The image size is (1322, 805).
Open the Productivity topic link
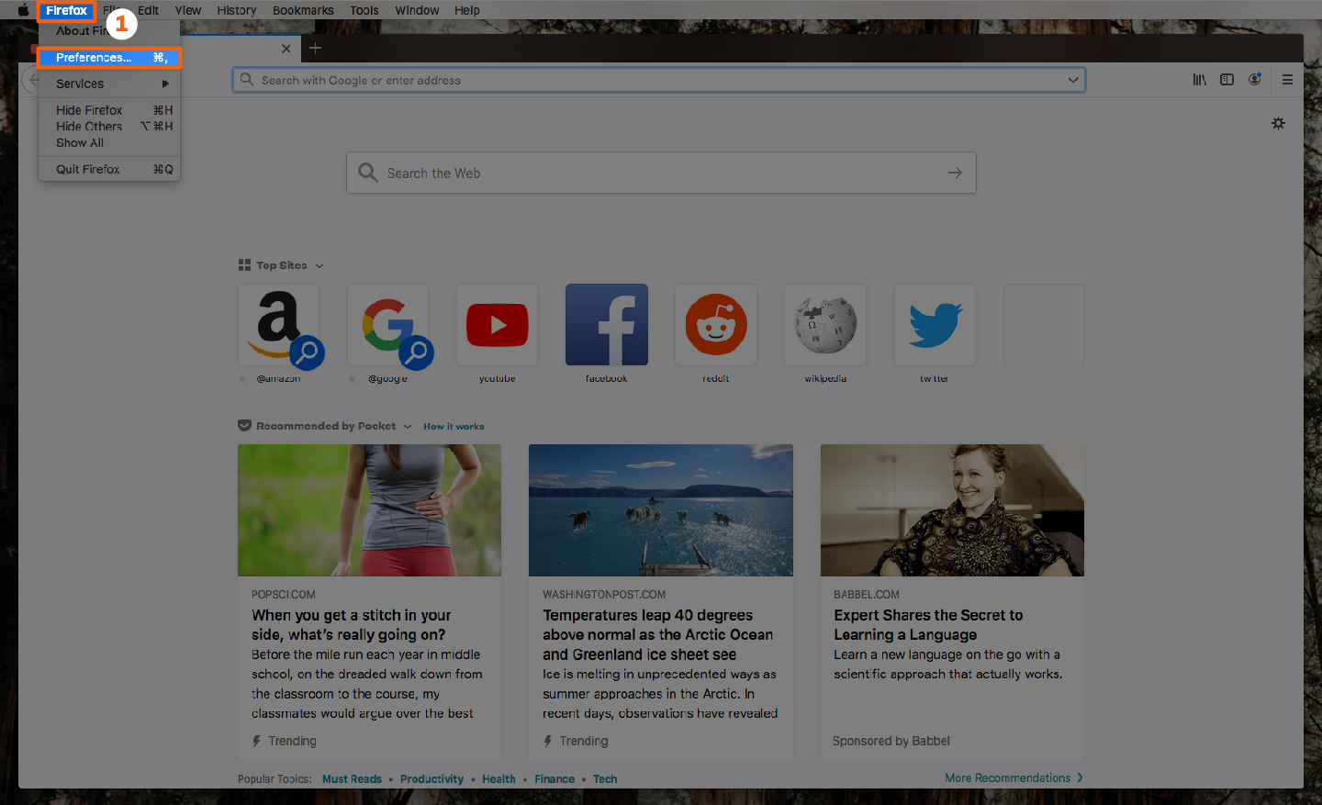[x=431, y=779]
